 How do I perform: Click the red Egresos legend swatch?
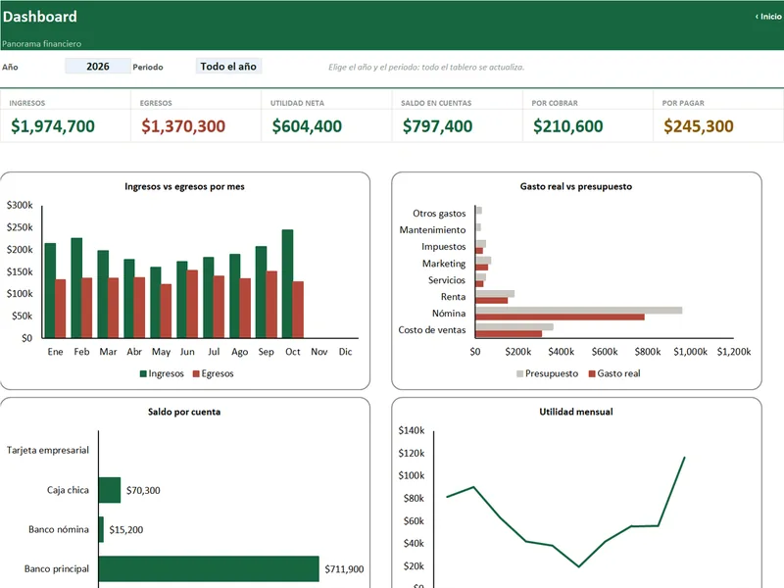pos(196,373)
